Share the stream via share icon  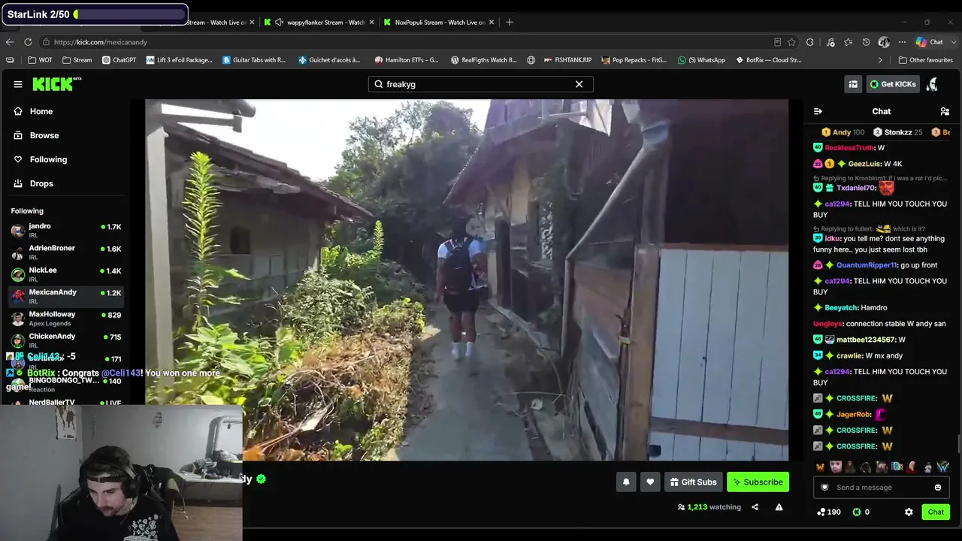[755, 507]
